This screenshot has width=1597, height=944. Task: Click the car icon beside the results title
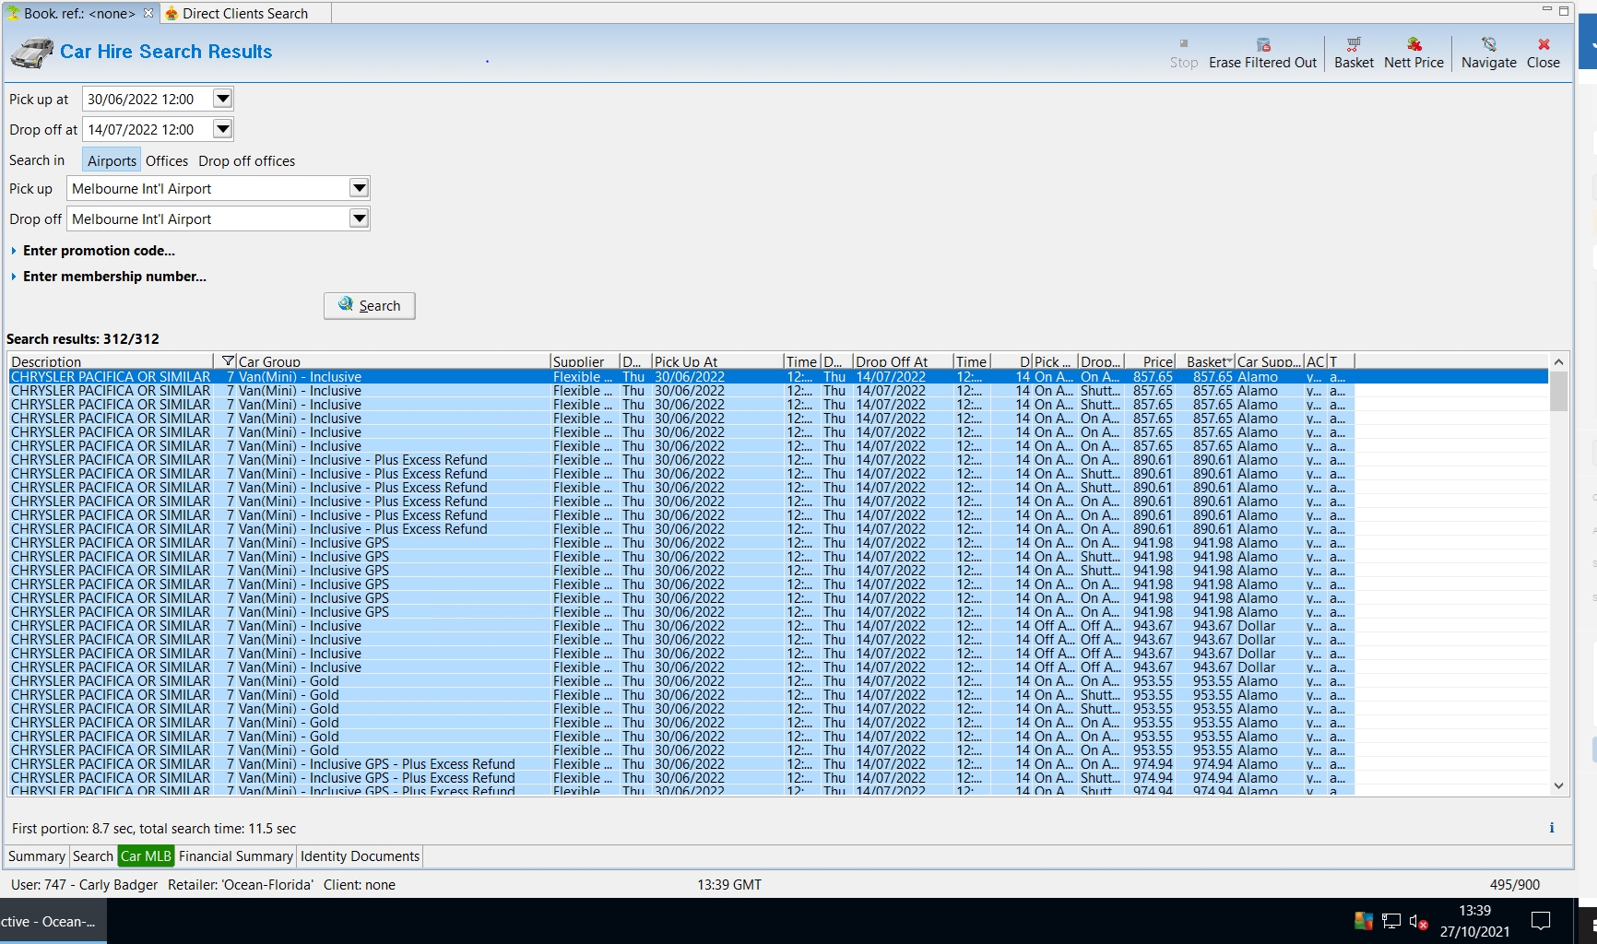(x=32, y=53)
